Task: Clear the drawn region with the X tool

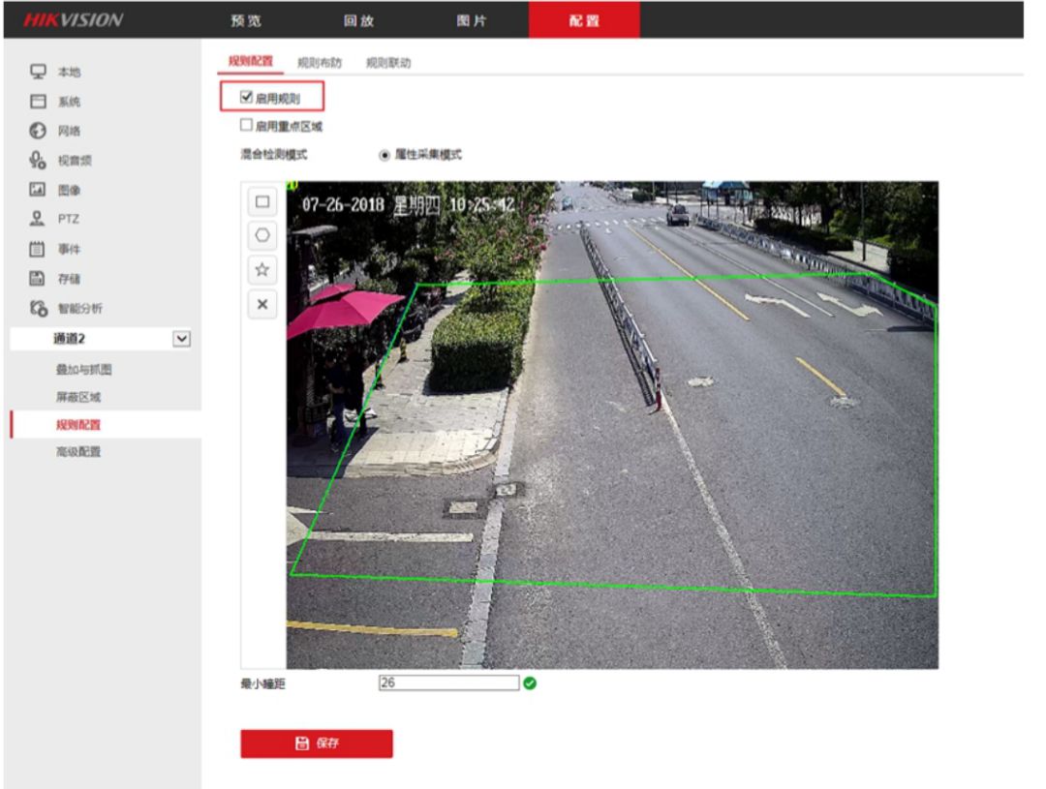Action: pyautogui.click(x=261, y=304)
